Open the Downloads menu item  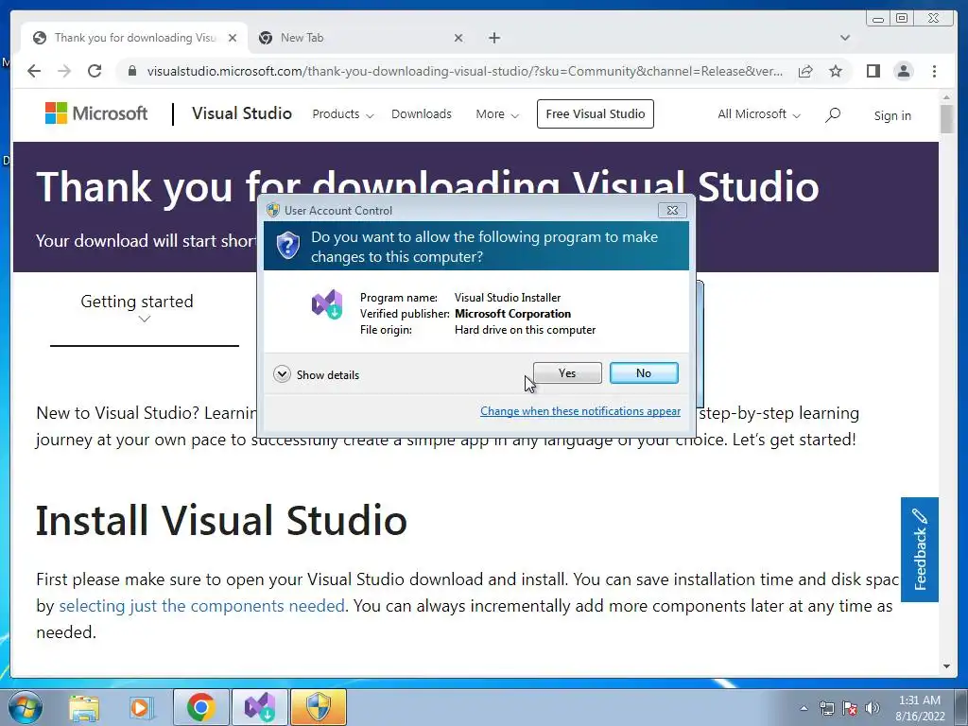422,114
